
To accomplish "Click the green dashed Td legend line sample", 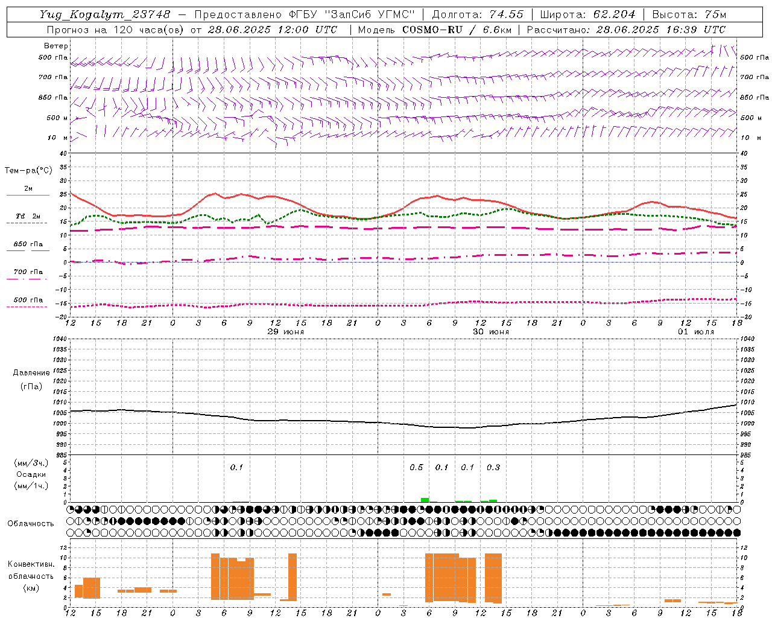I will point(27,223).
